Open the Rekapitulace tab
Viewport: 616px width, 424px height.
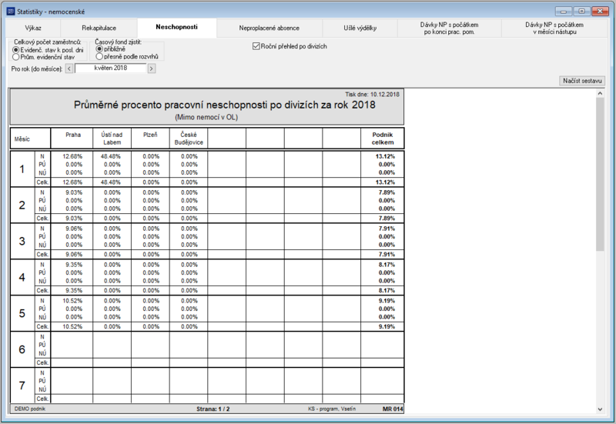(99, 28)
